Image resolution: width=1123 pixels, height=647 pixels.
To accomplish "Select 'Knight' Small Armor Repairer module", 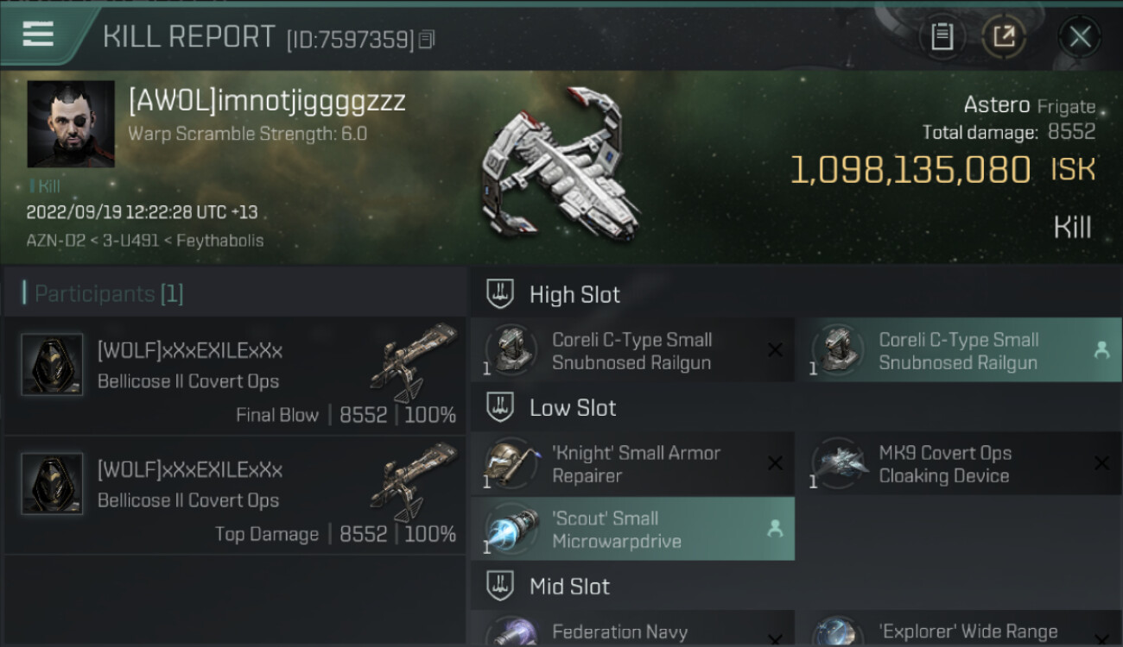I will [632, 463].
